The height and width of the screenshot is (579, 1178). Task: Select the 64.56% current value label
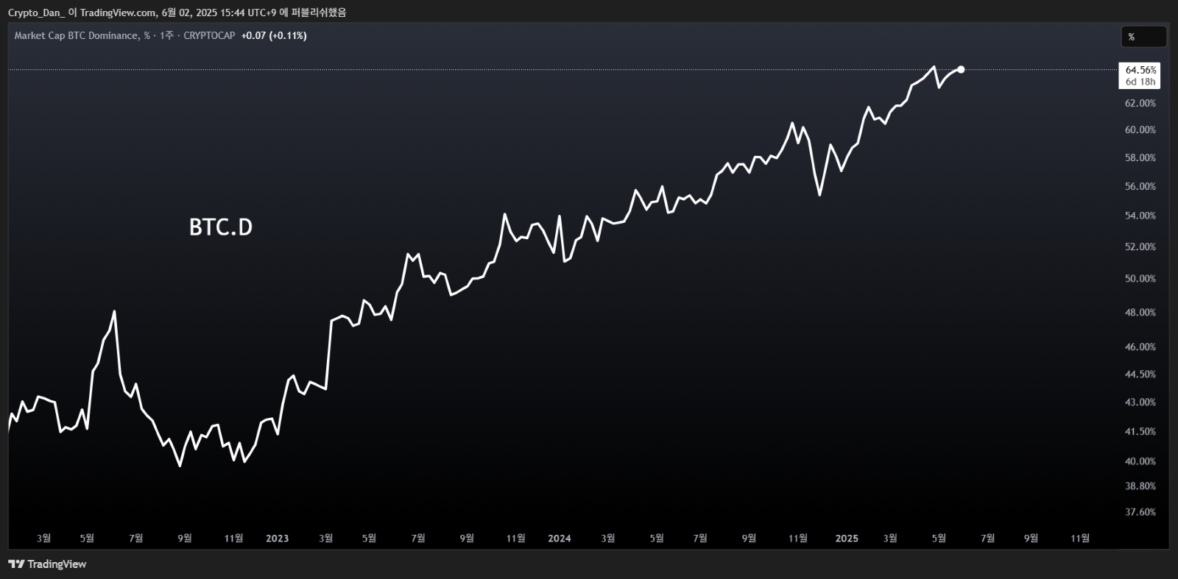point(1140,70)
